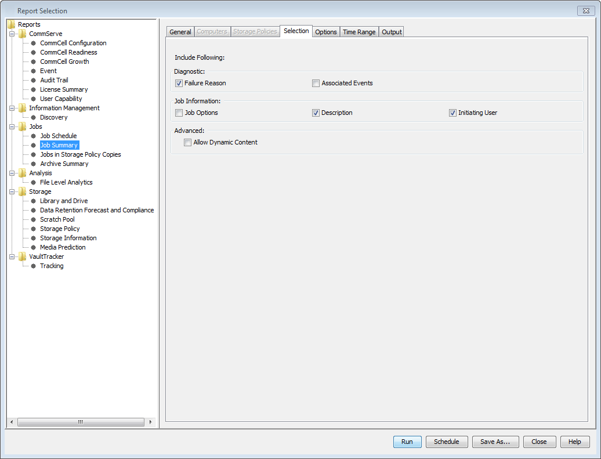Collapse the CommServe tree node
Screen dimensions: 601x459
(x=12, y=34)
